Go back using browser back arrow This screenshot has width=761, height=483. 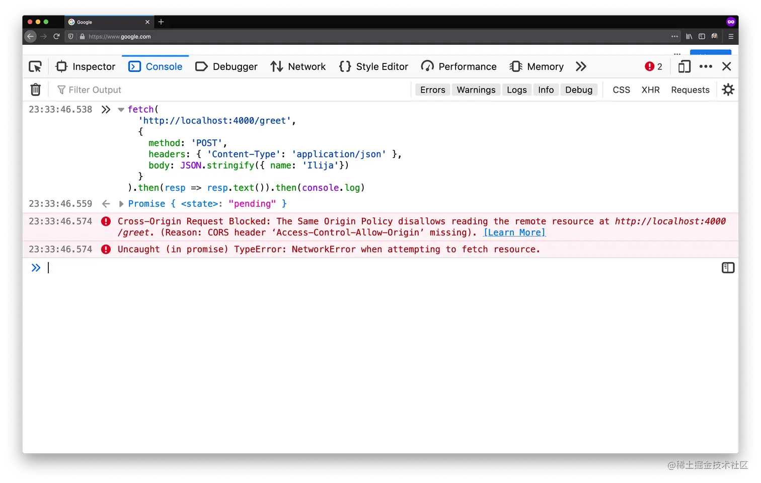(30, 36)
